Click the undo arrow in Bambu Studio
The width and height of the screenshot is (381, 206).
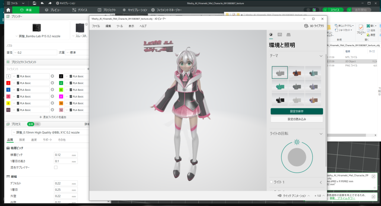click(42, 3)
